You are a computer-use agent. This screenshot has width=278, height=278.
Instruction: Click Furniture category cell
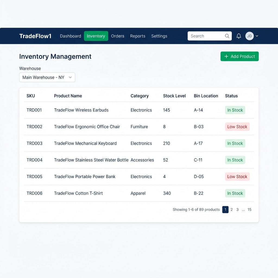139,127
